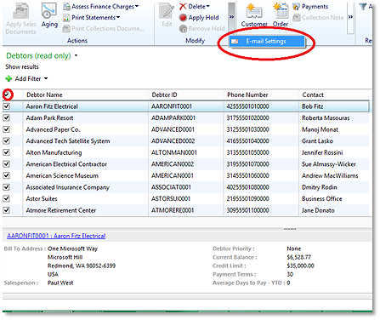Open the Debtors (read only) view dropdown
Image resolution: width=380 pixels, height=320 pixels.
pyautogui.click(x=76, y=55)
